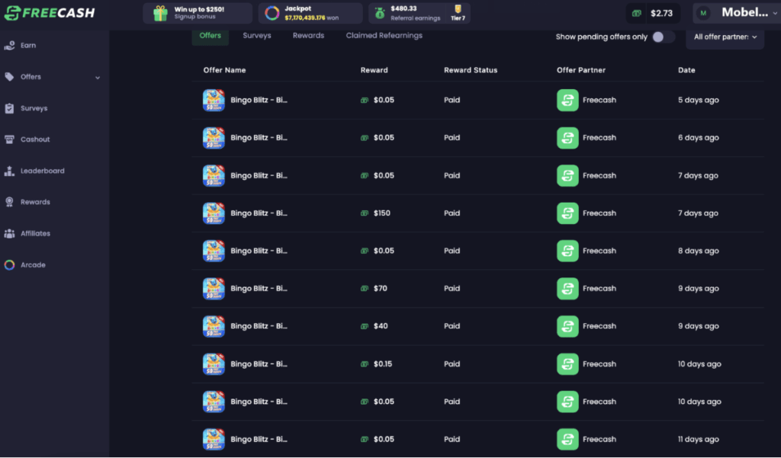This screenshot has width=781, height=458.
Task: Click the Tier 7 badge icon
Action: [x=458, y=9]
